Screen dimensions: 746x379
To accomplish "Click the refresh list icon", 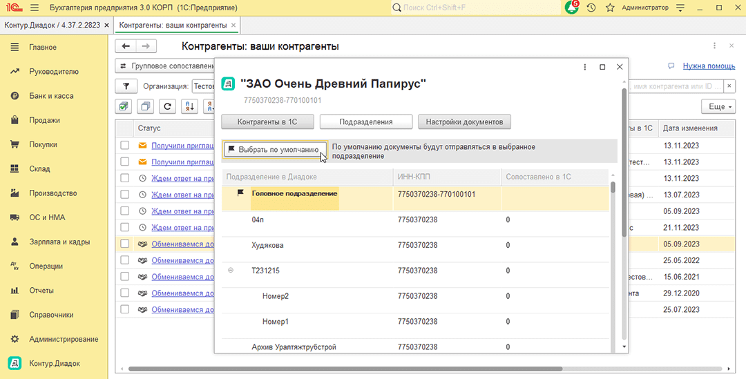I will pos(167,106).
